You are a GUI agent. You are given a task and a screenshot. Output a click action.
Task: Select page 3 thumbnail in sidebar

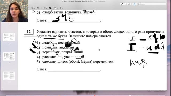[9, 57]
